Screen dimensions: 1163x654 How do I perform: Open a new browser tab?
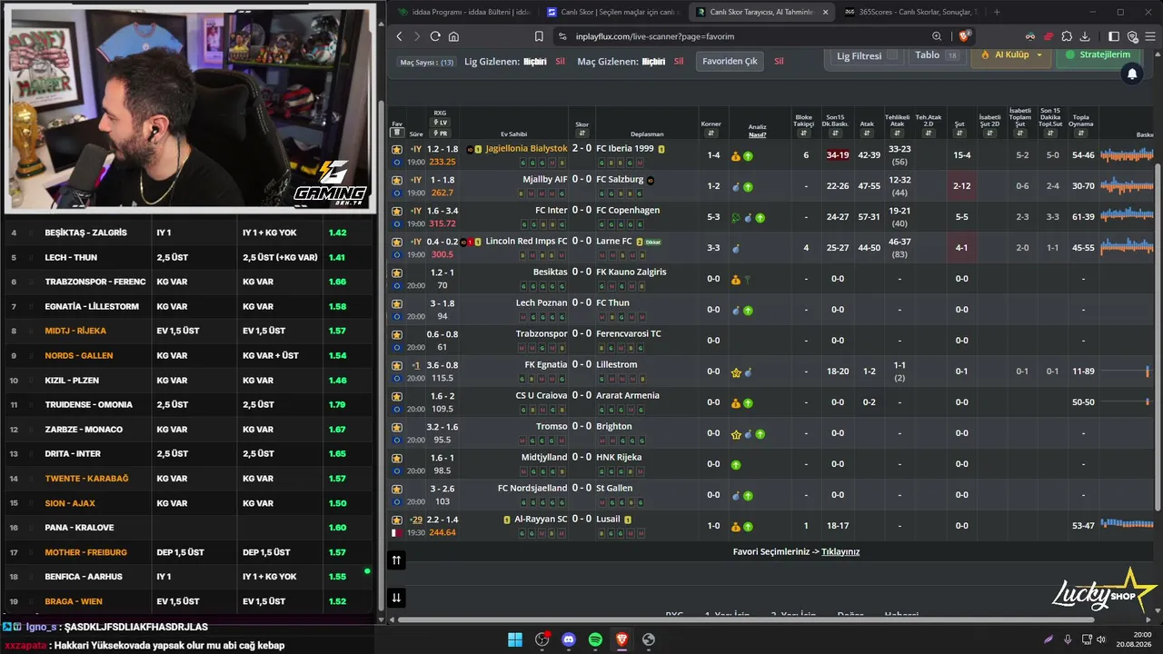[x=997, y=12]
